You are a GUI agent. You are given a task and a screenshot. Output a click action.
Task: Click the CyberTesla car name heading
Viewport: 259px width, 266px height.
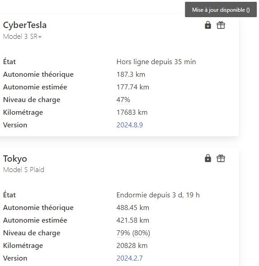click(x=25, y=25)
